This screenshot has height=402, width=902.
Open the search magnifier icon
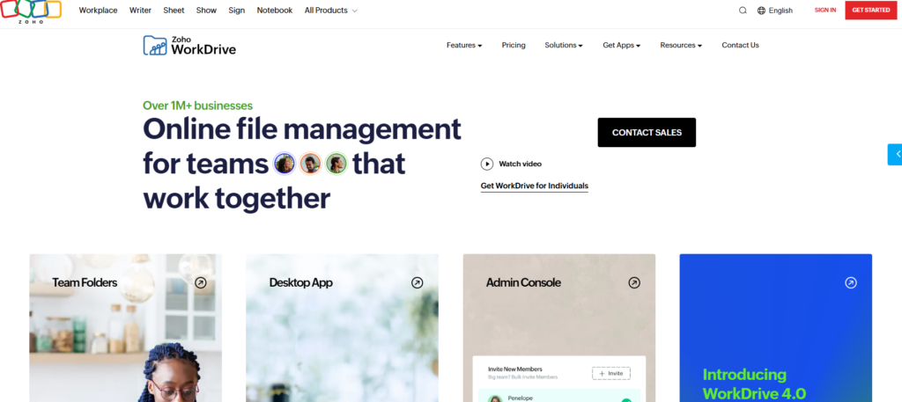[x=743, y=11]
